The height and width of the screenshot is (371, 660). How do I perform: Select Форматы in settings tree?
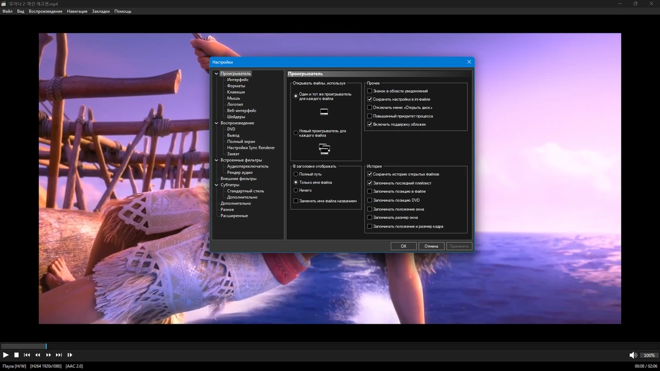(x=236, y=86)
